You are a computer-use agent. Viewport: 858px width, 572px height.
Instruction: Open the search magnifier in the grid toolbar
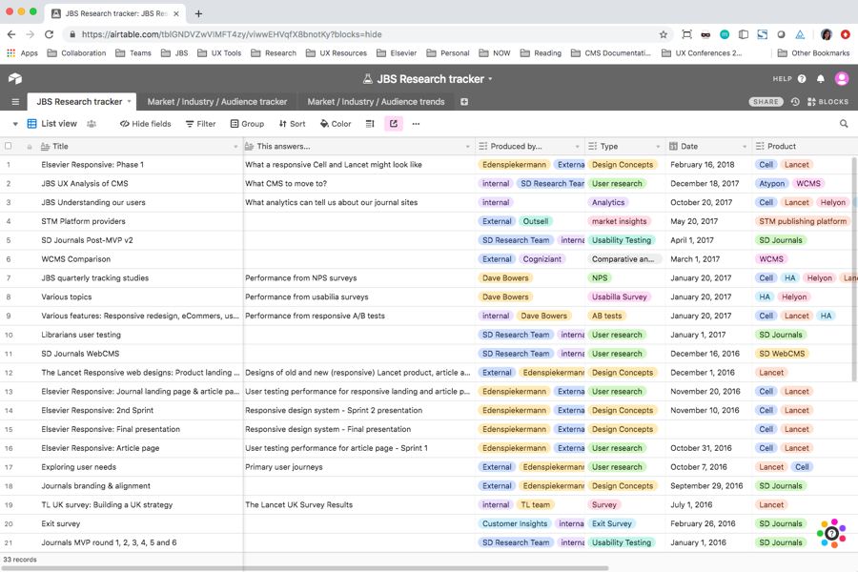(x=843, y=123)
